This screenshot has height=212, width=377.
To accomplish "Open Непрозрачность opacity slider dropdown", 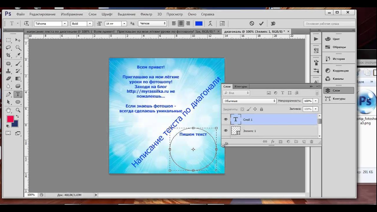I will [316, 101].
